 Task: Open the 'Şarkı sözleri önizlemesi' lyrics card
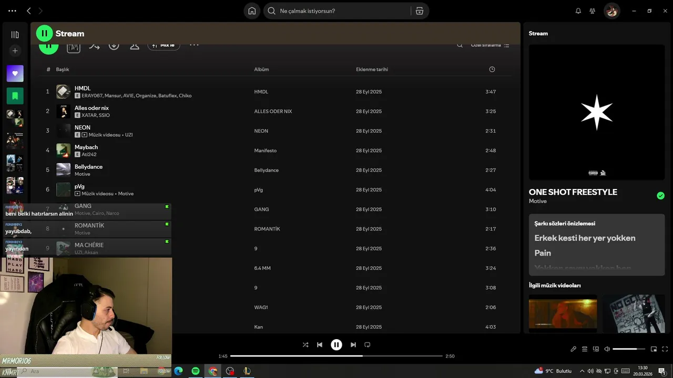(x=597, y=245)
